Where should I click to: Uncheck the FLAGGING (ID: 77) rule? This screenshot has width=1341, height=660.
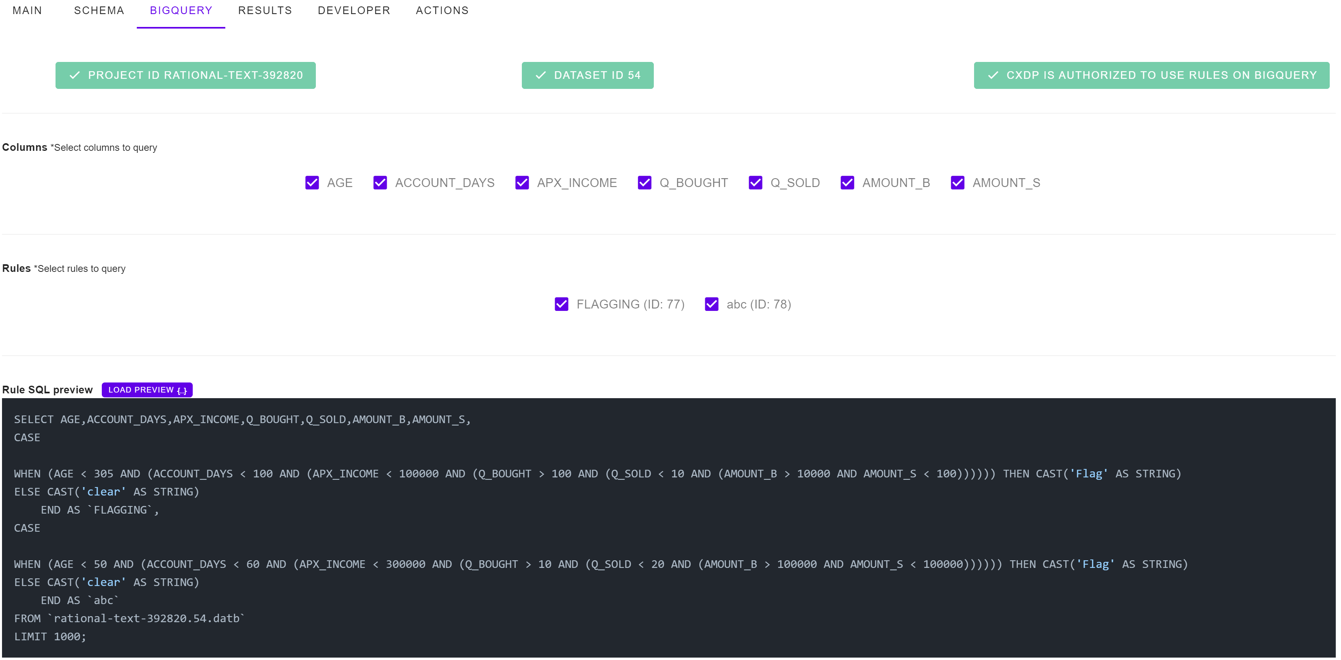[x=561, y=304]
